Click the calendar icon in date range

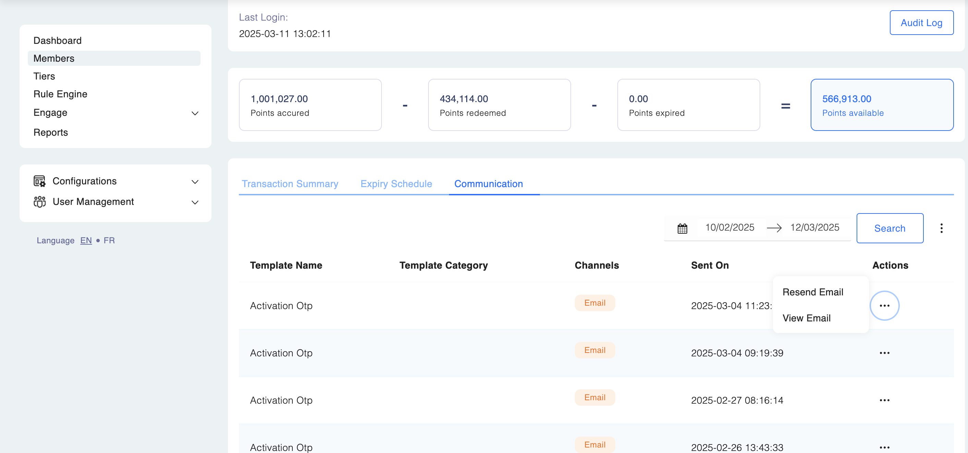coord(682,228)
